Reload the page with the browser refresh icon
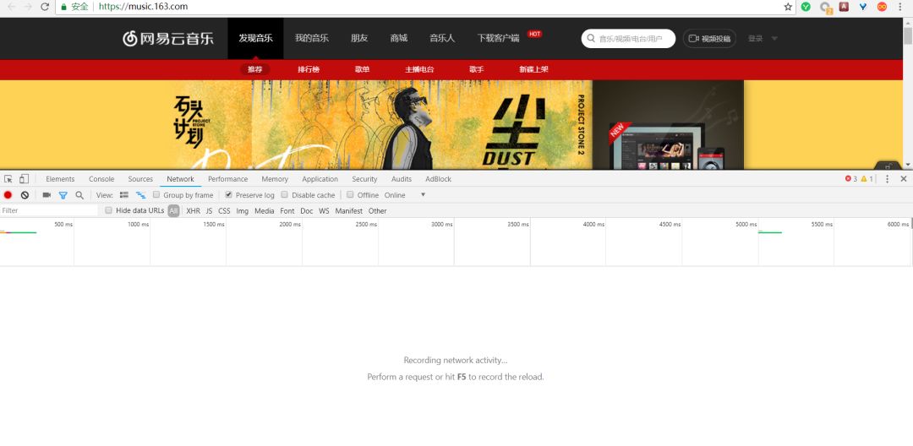913x446 pixels. pyautogui.click(x=45, y=7)
